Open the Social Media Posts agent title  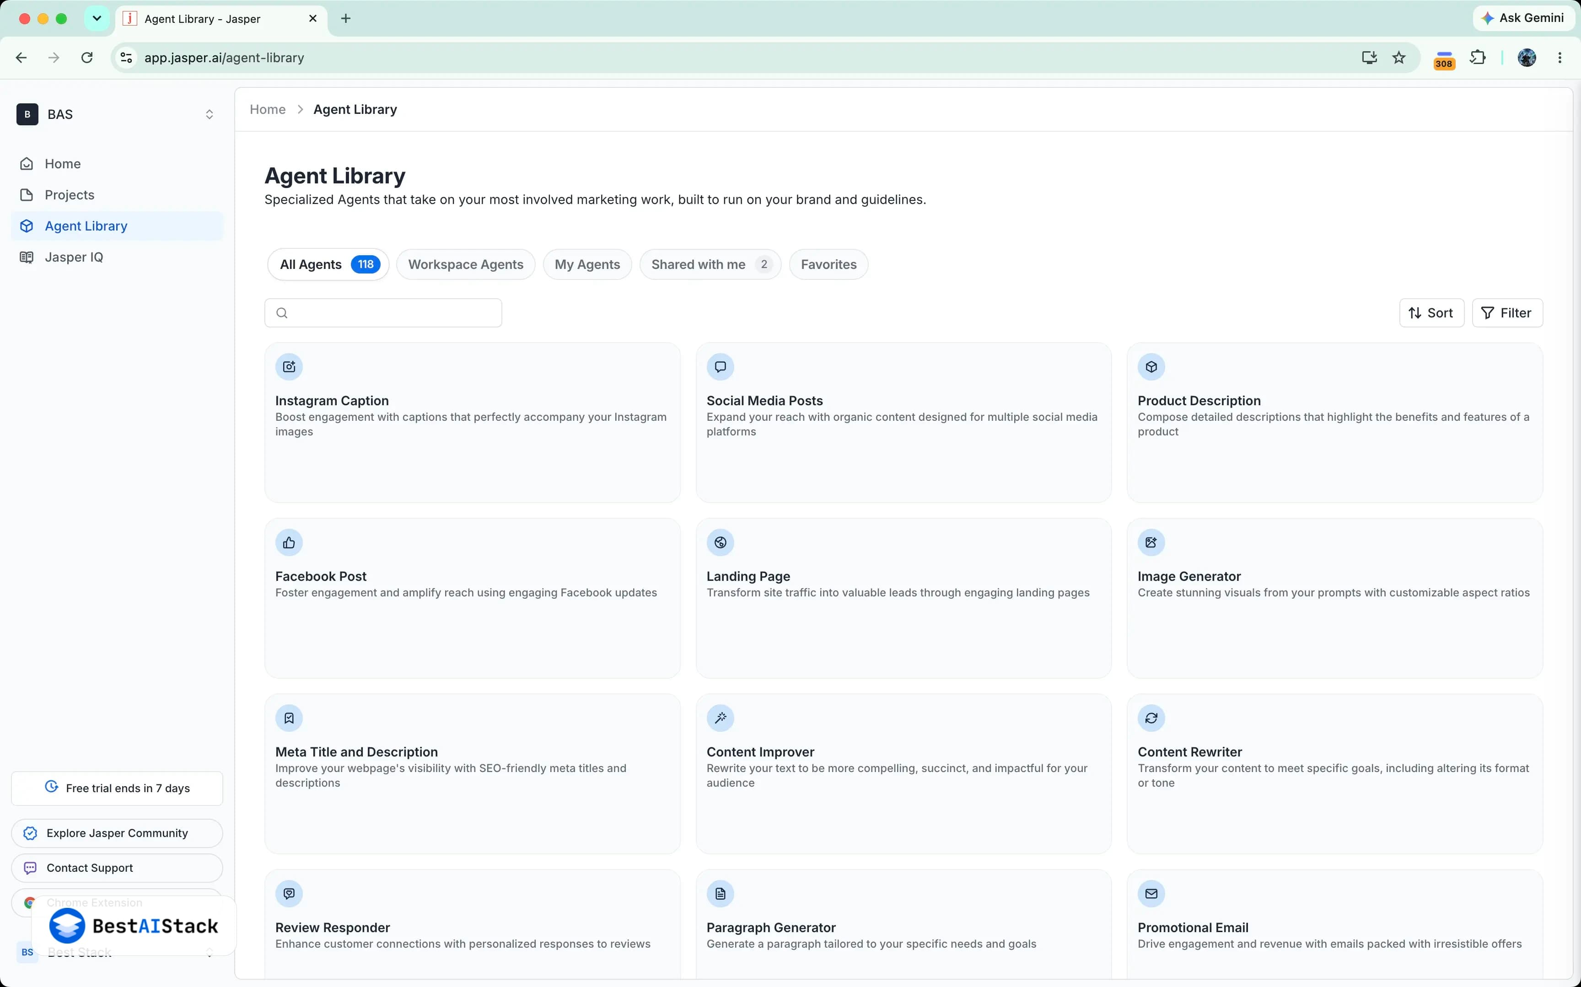pos(764,401)
